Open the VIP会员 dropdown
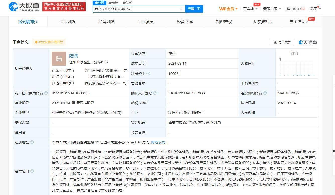Viewport: 335px width, 195px height. 228,9
